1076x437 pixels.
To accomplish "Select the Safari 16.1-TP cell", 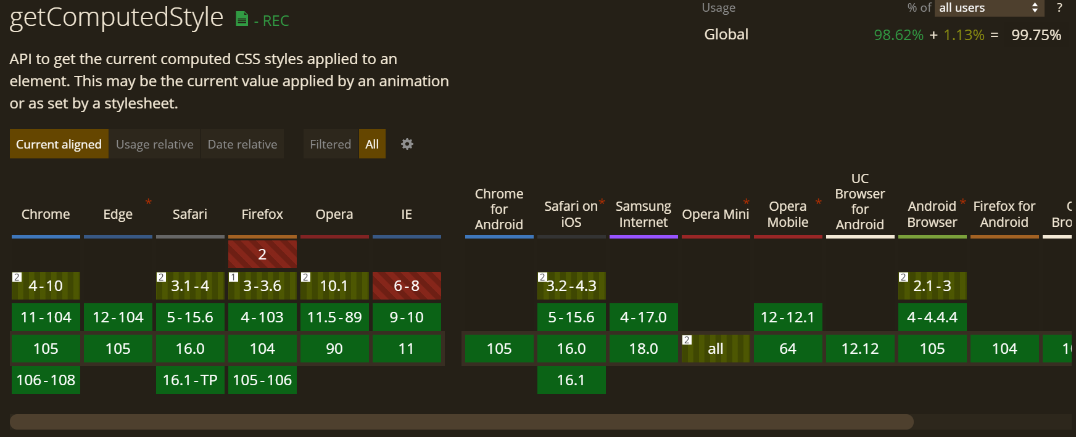I will coord(190,380).
